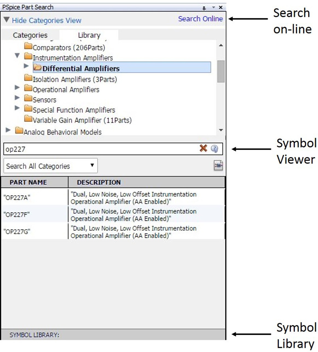Click the symbol viewer icon beside the category dropdown
Image resolution: width=318 pixels, height=352 pixels.
coord(218,166)
